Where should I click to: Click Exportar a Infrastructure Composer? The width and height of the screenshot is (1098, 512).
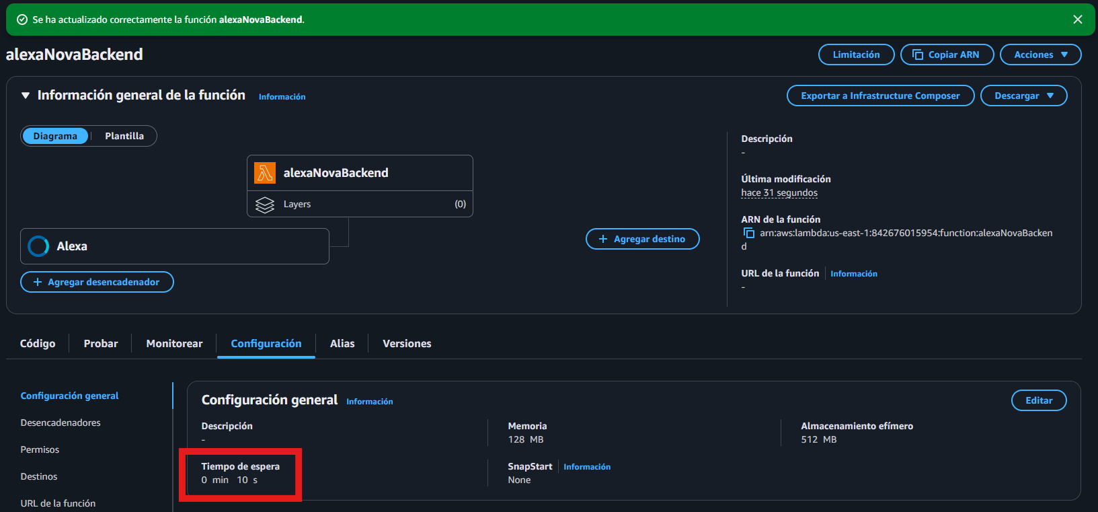pos(879,96)
